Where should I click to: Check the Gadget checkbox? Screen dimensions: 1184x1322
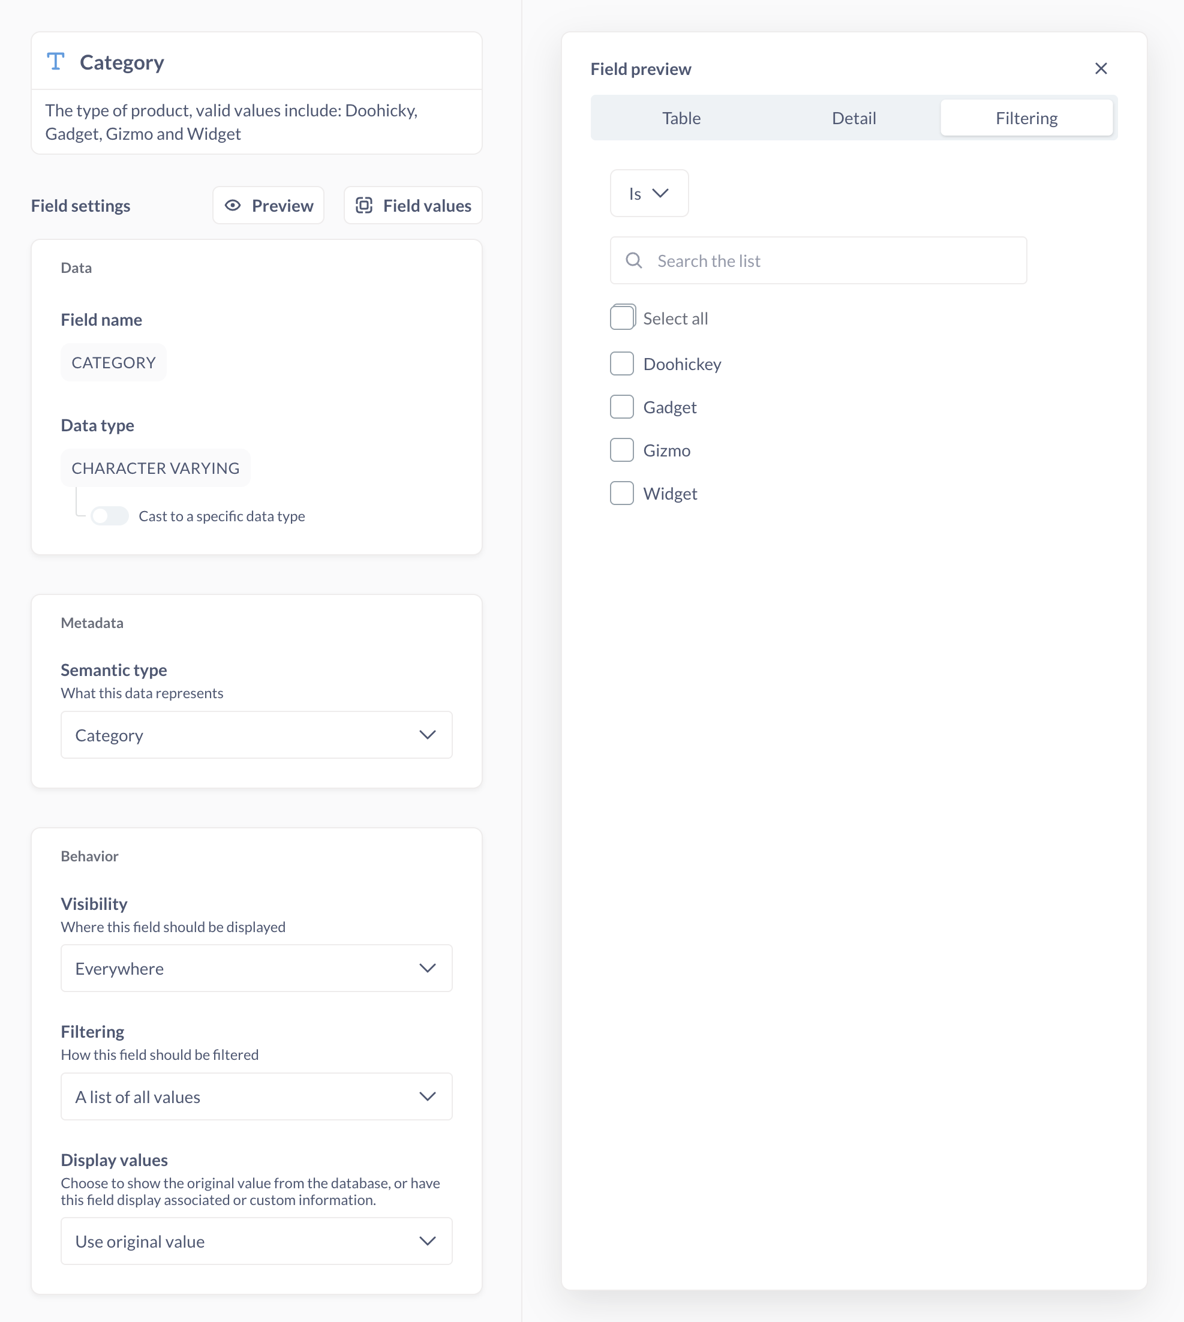(622, 406)
